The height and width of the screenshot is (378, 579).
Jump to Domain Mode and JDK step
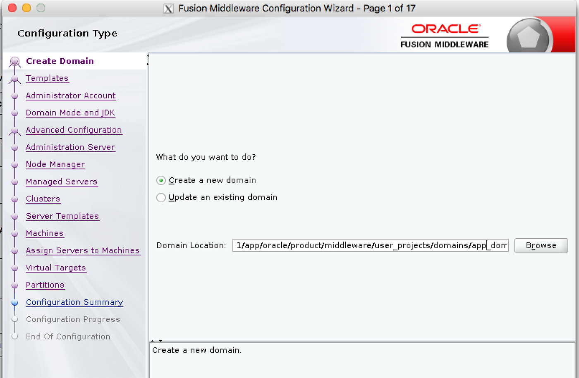[70, 112]
